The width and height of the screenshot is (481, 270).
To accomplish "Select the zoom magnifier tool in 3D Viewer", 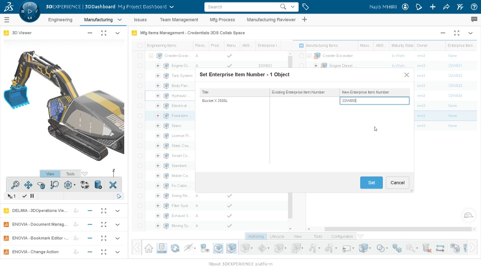I will point(15,185).
